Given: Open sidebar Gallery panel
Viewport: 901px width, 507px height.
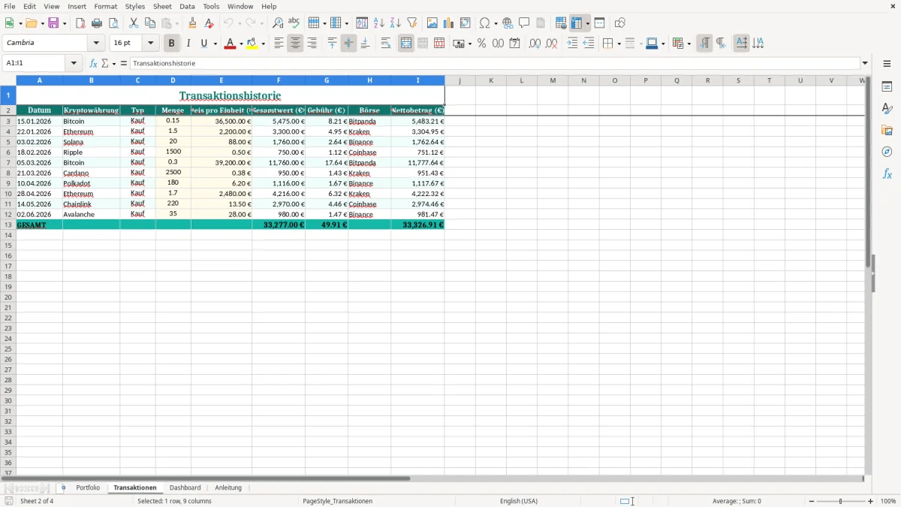Looking at the screenshot, I should click(887, 130).
